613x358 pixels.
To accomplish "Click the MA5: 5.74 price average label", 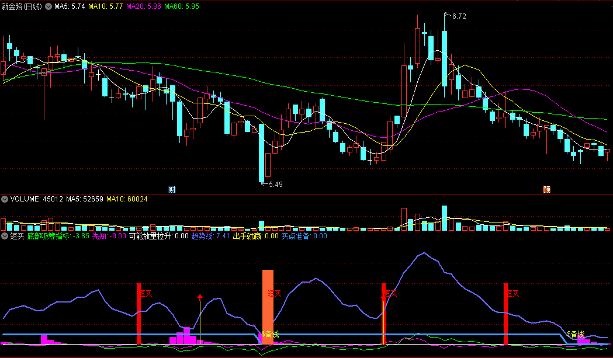I will click(x=70, y=6).
